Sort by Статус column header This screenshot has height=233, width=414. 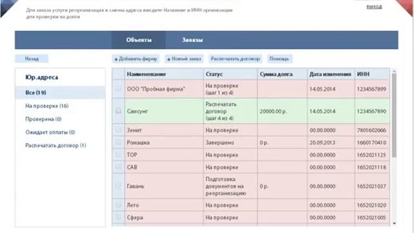coord(230,74)
